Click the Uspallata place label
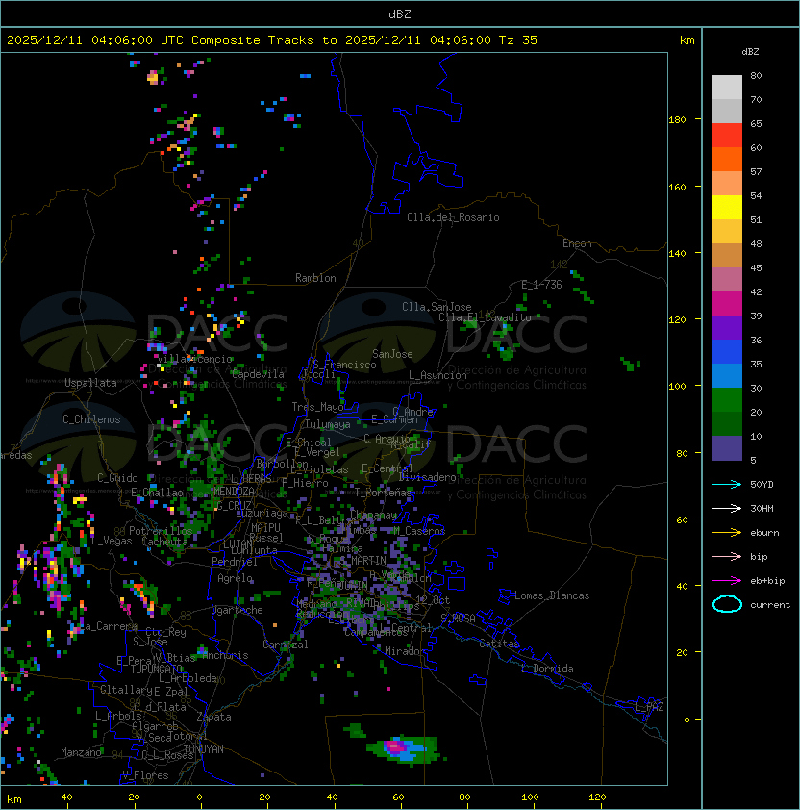 pos(90,383)
